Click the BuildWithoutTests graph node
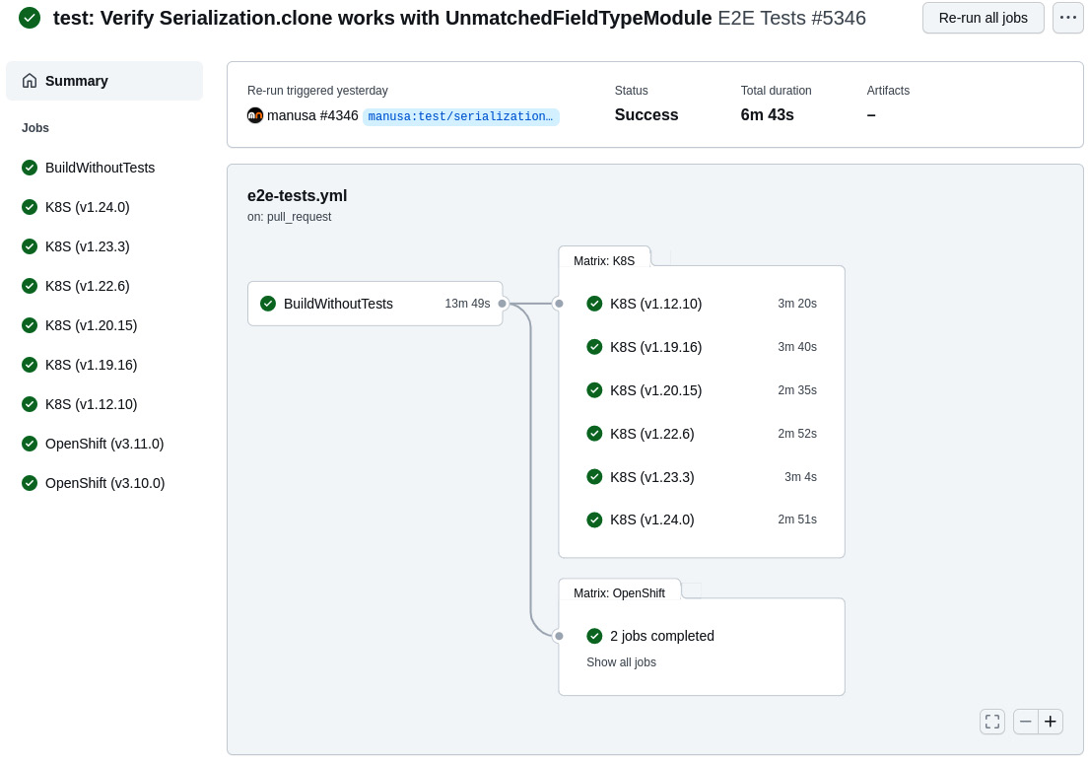The height and width of the screenshot is (762, 1088). 374,304
